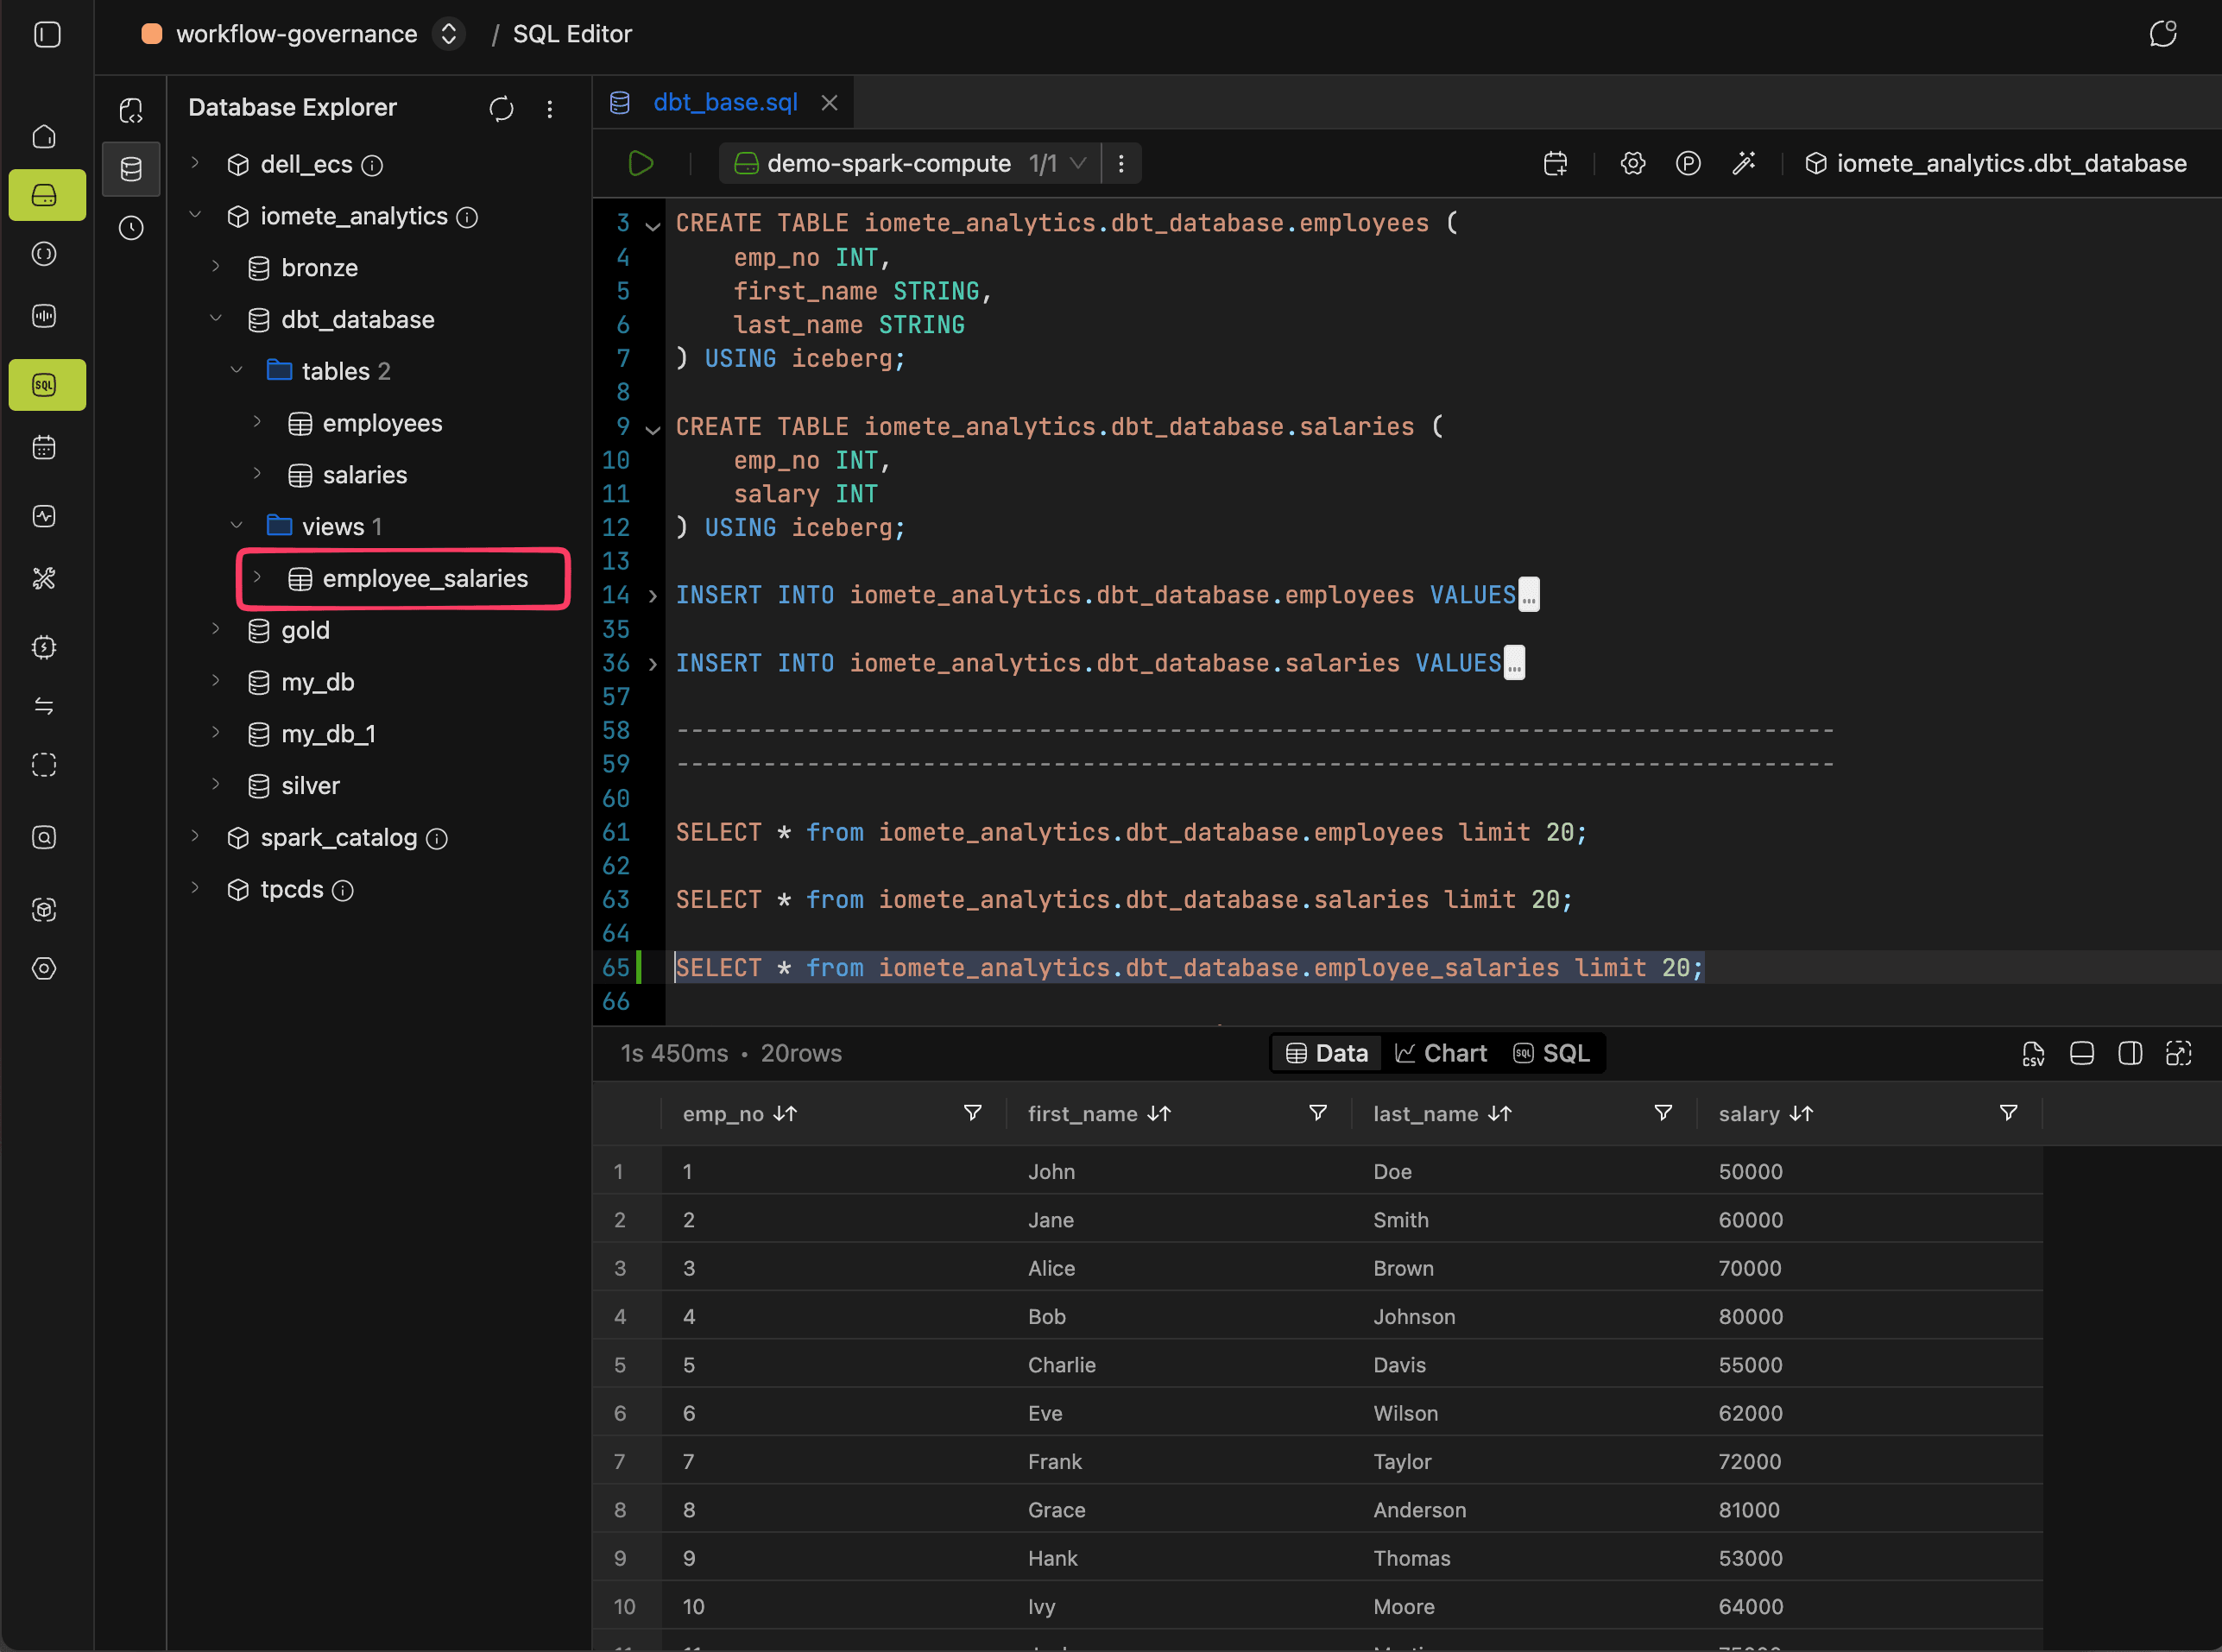This screenshot has height=1652, width=2222.
Task: Toggle sort on emp_no column
Action: [785, 1114]
